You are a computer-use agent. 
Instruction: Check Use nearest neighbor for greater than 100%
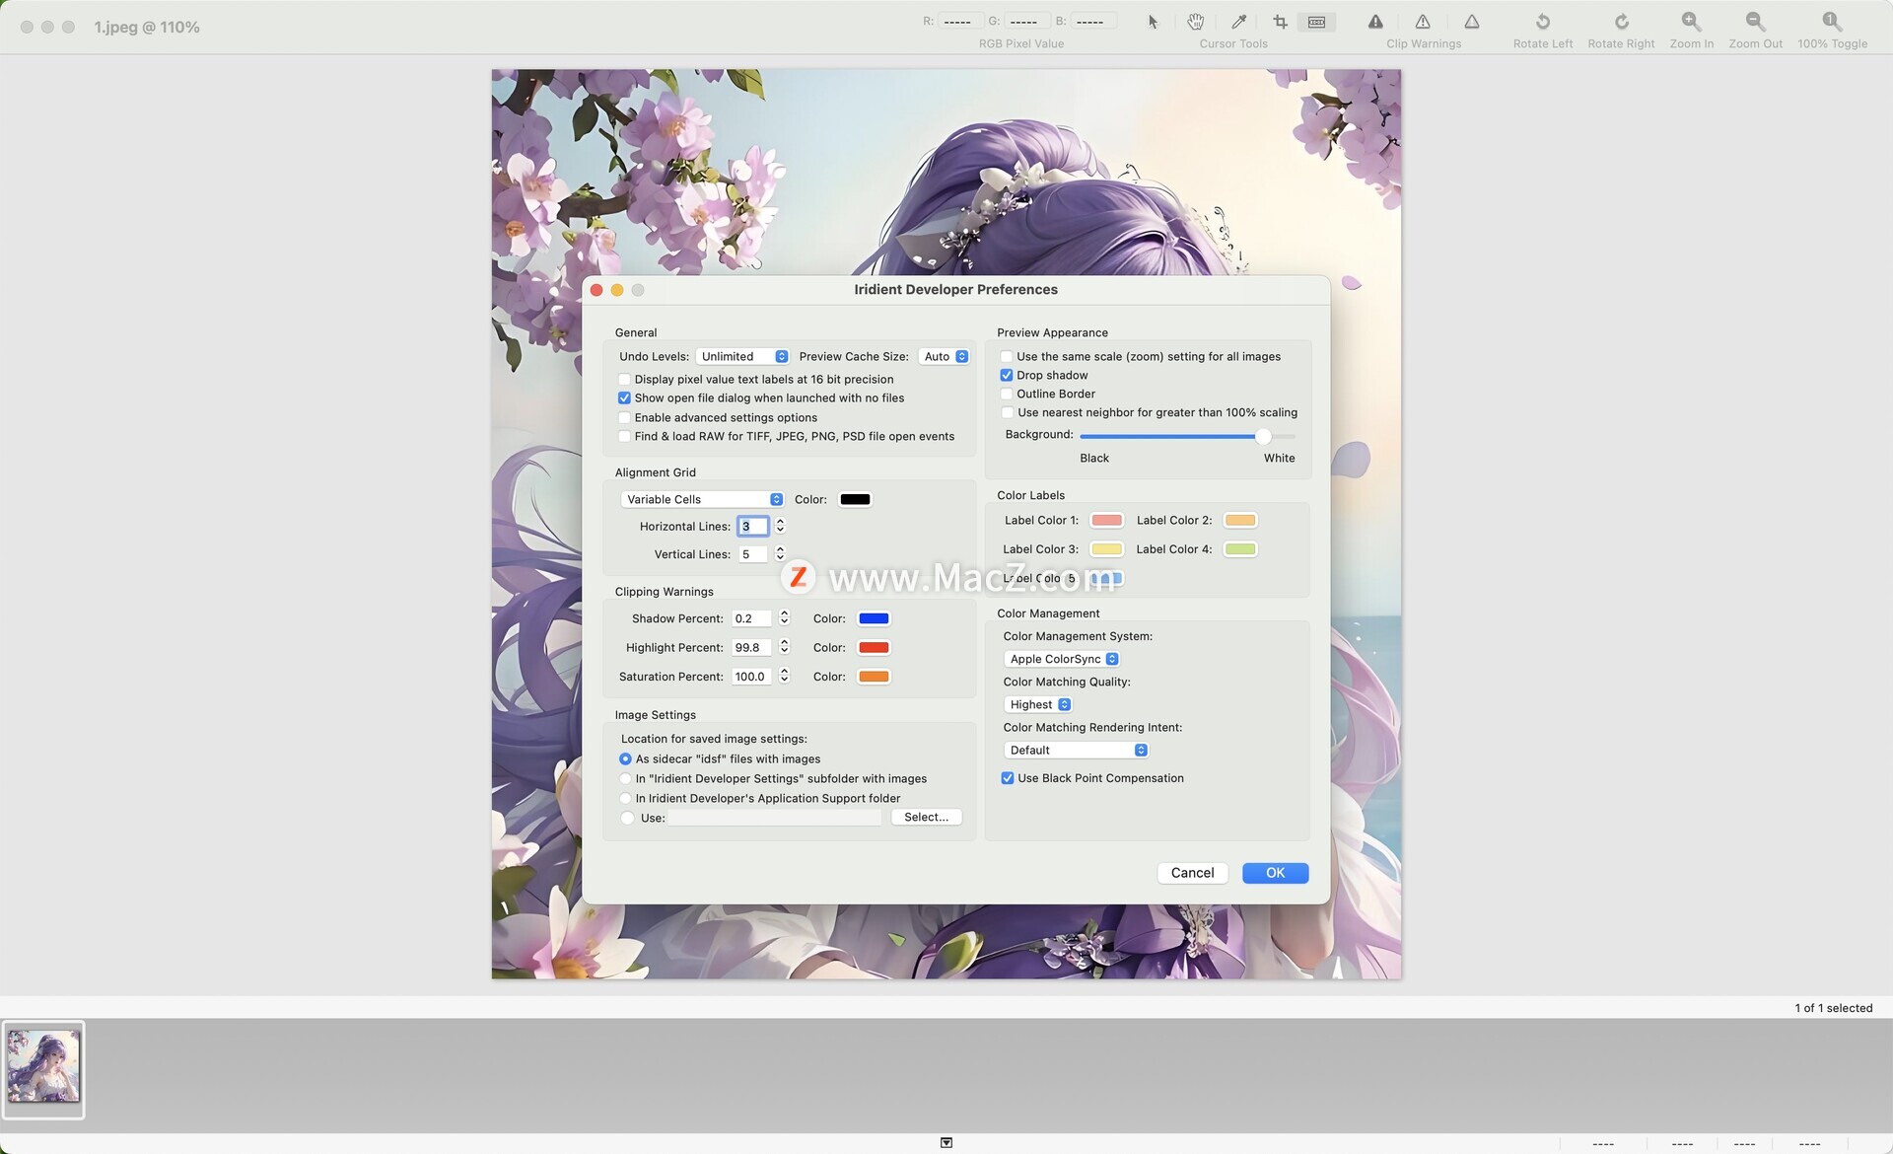1007,413
